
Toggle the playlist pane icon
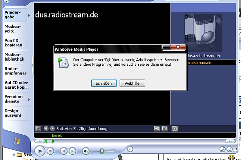[175, 129]
